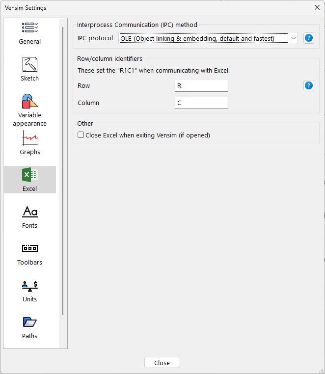Select the Sketch settings icon
This screenshot has width=325, height=374.
[x=30, y=65]
